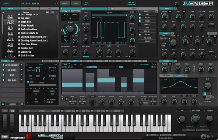Click the search magnifier in preset browser
The height and width of the screenshot is (140, 218).
click(56, 12)
